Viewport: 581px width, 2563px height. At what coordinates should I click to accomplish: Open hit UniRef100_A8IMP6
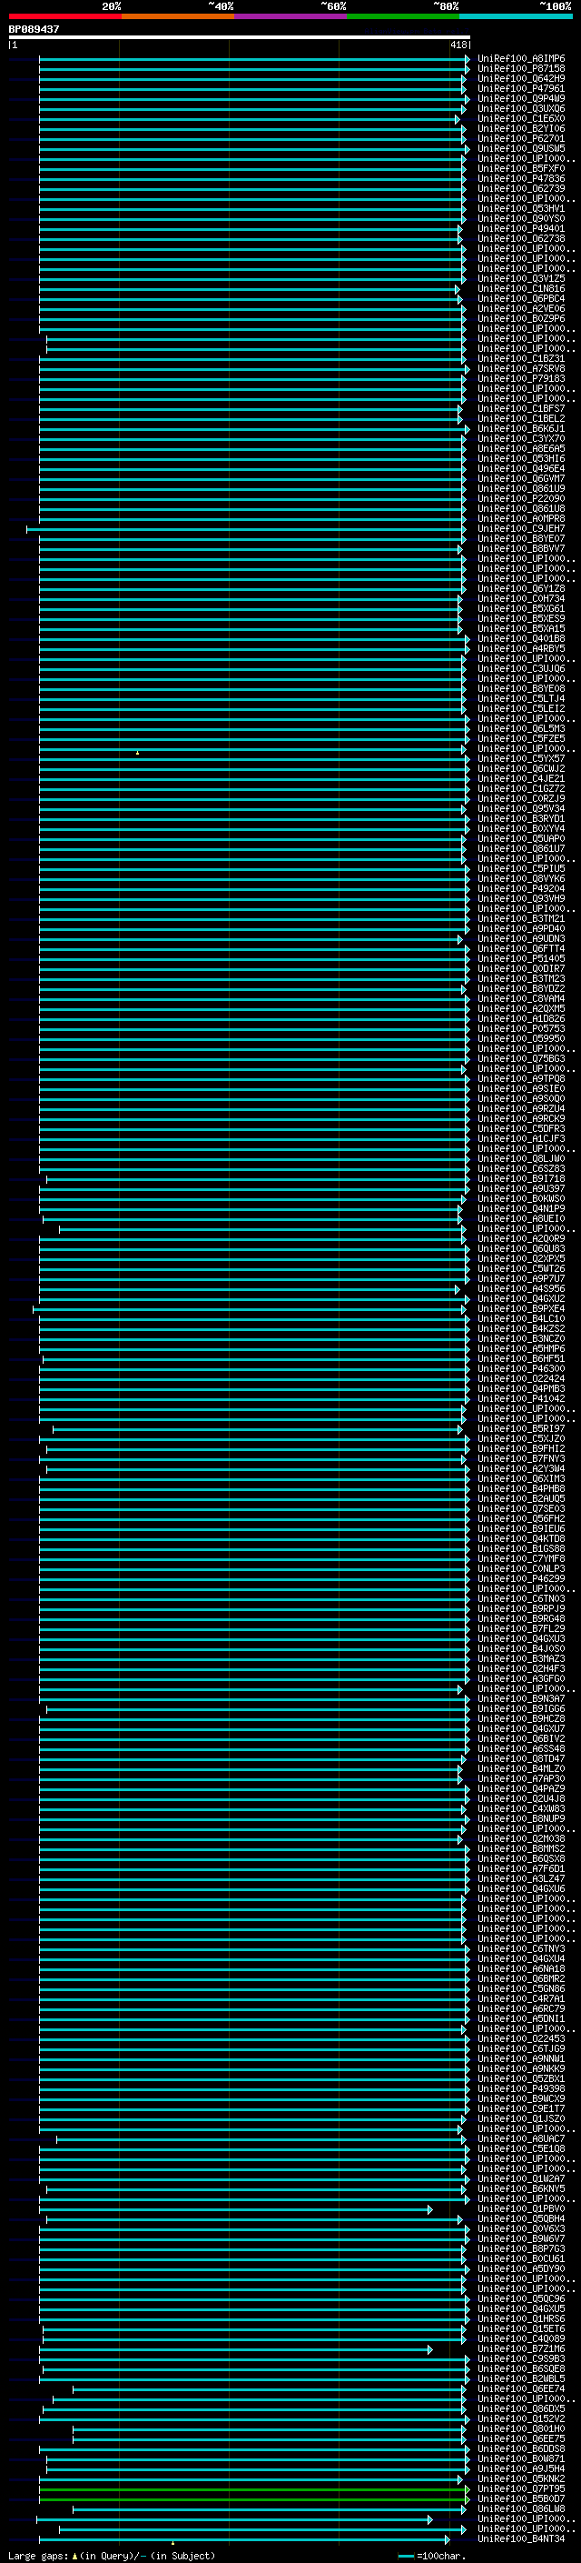[521, 59]
